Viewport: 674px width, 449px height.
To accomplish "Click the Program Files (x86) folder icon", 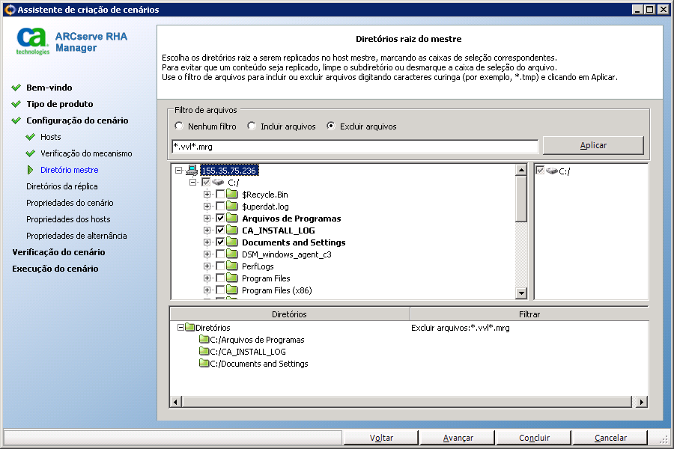I will [232, 290].
